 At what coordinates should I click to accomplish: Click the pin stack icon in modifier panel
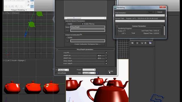132,43
